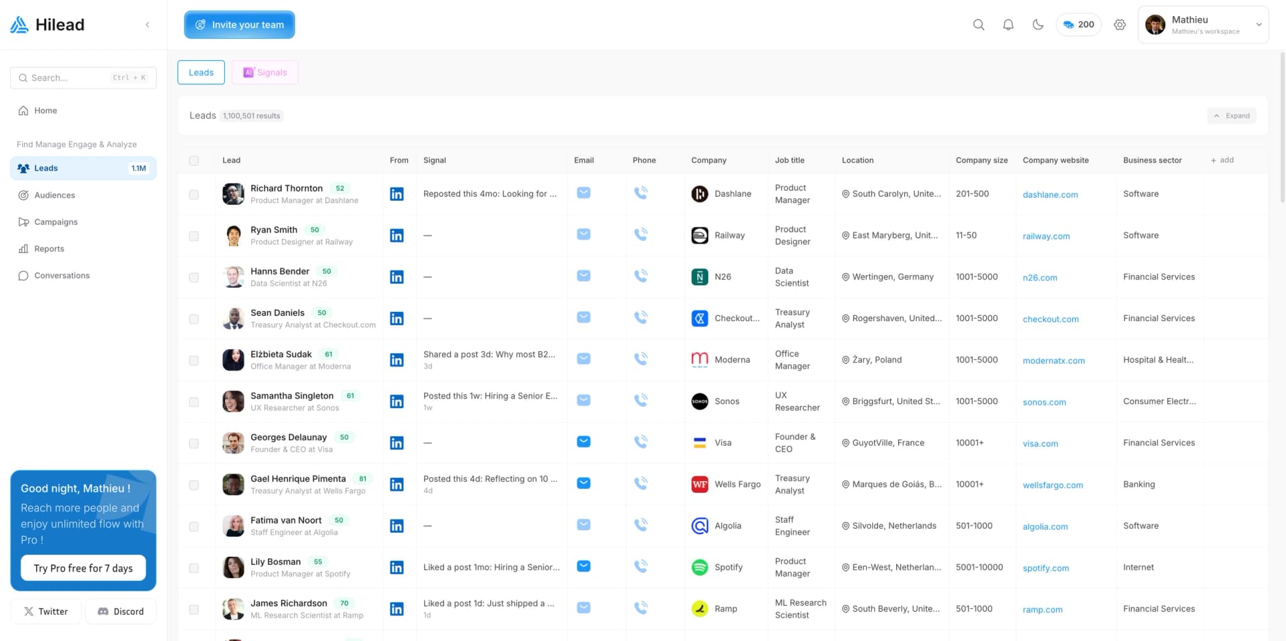Click Invite your team button
The height and width of the screenshot is (641, 1286).
(239, 25)
